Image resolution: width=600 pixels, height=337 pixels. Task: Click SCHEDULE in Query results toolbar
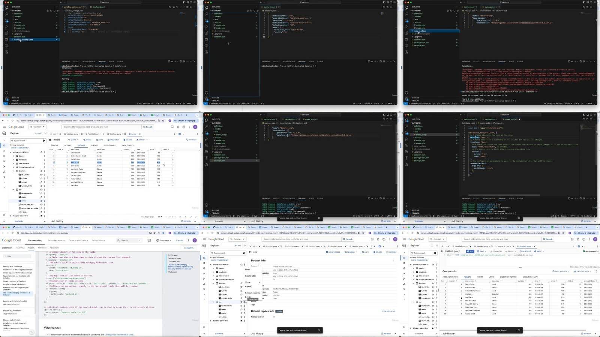(525, 251)
